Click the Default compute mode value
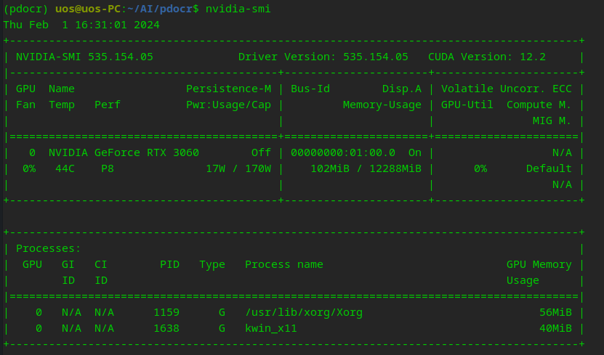 tap(549, 168)
